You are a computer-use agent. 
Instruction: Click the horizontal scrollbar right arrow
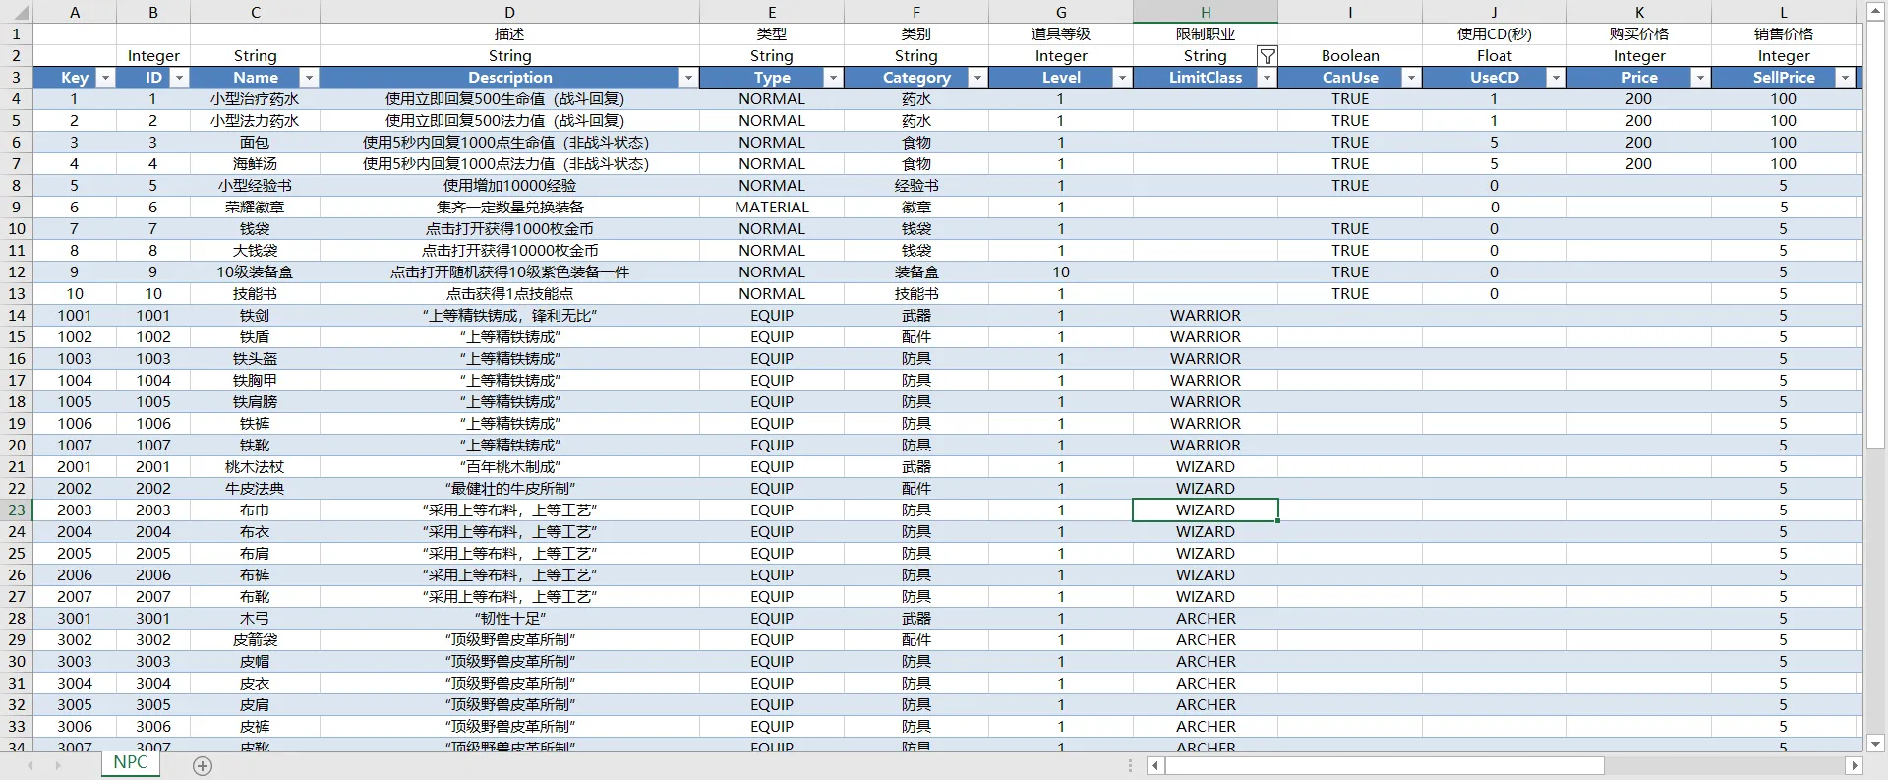coord(1854,766)
